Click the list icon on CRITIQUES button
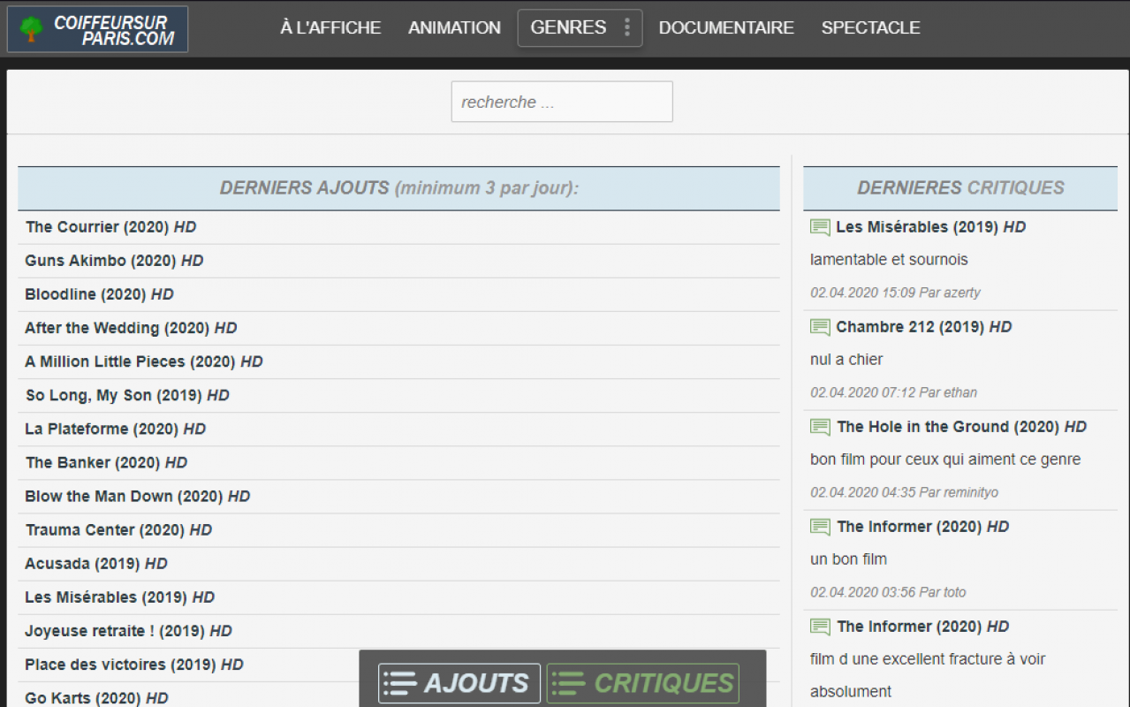This screenshot has width=1130, height=707. click(x=568, y=683)
